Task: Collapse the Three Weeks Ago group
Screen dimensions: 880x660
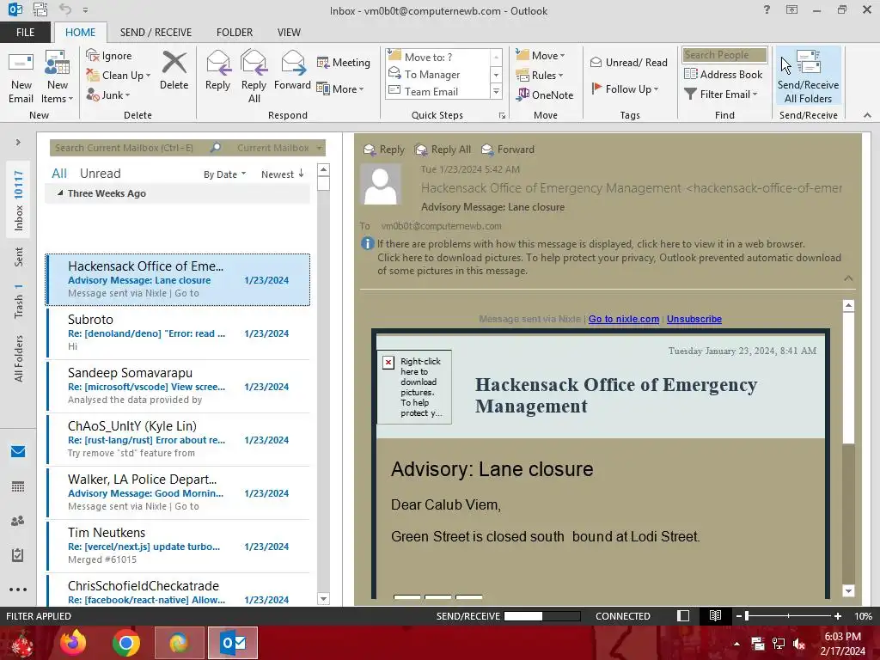Action: pyautogui.click(x=60, y=193)
